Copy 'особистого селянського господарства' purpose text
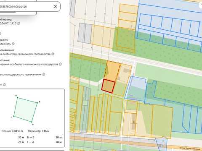The height and width of the screenshot is (151, 202). click(x=53, y=54)
